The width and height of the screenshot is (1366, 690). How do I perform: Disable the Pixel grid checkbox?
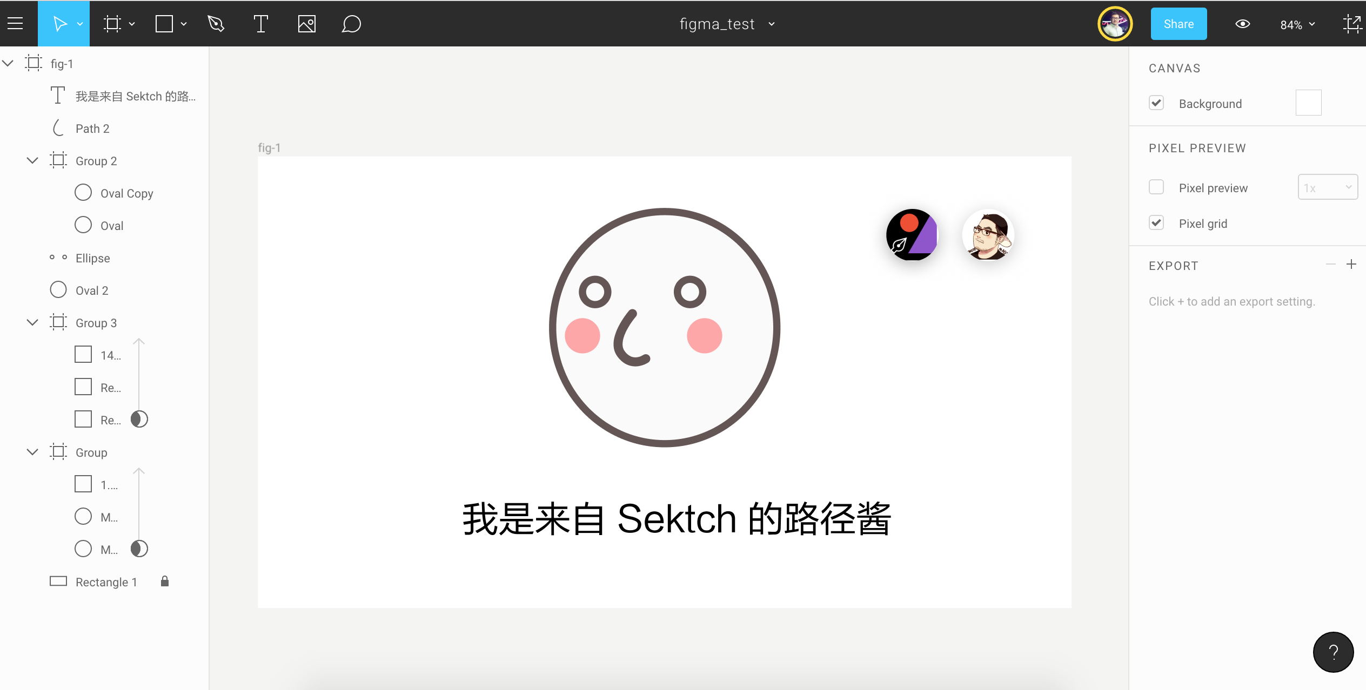[x=1156, y=223]
